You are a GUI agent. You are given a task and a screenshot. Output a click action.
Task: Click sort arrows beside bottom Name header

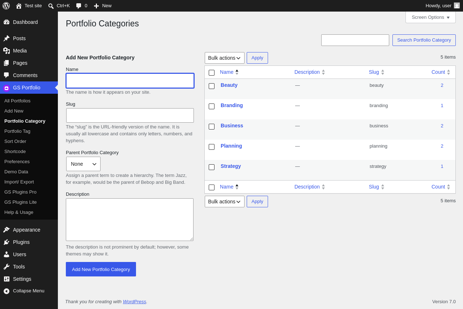(x=237, y=187)
